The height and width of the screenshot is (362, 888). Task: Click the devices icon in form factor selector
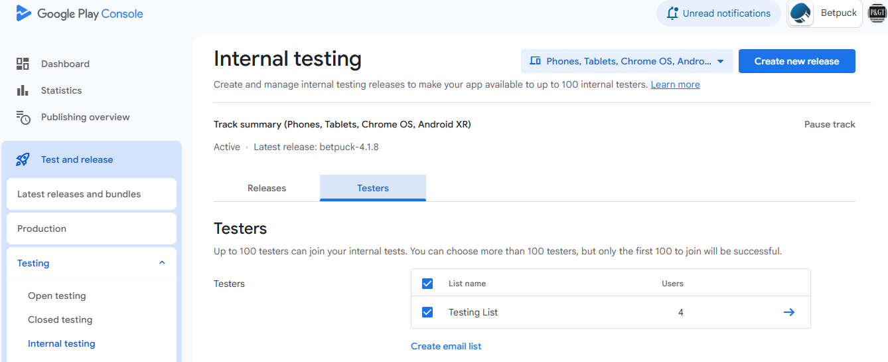(535, 61)
